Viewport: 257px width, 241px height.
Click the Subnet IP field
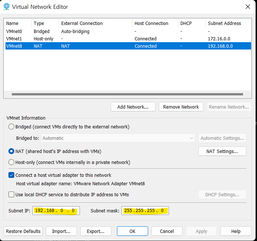pos(56,211)
